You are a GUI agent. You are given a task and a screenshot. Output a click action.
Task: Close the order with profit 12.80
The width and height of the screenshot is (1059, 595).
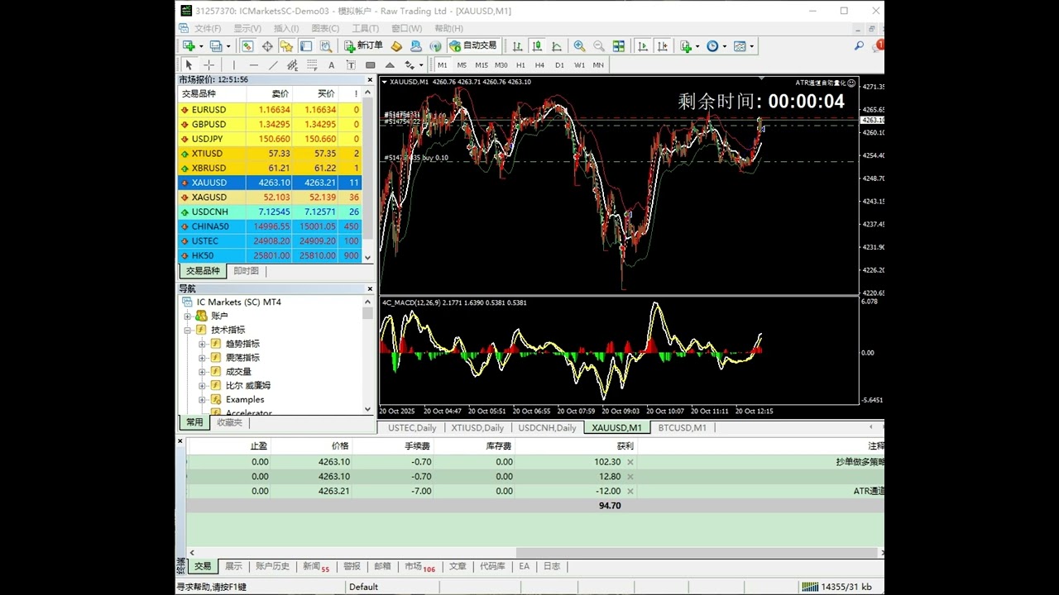click(630, 477)
